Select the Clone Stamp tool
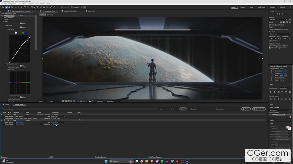The height and width of the screenshot is (164, 293). (x=44, y=7)
